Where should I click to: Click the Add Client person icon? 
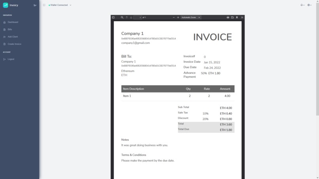click(4, 37)
